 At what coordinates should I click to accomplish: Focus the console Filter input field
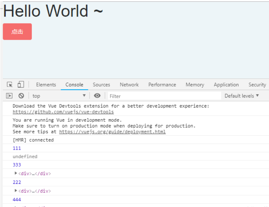click(x=164, y=96)
